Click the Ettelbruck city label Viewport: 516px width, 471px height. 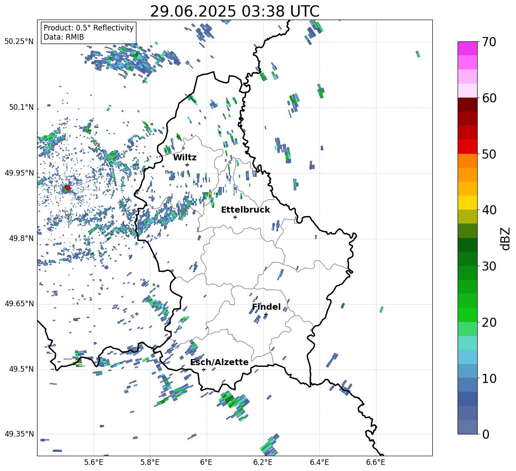point(245,210)
